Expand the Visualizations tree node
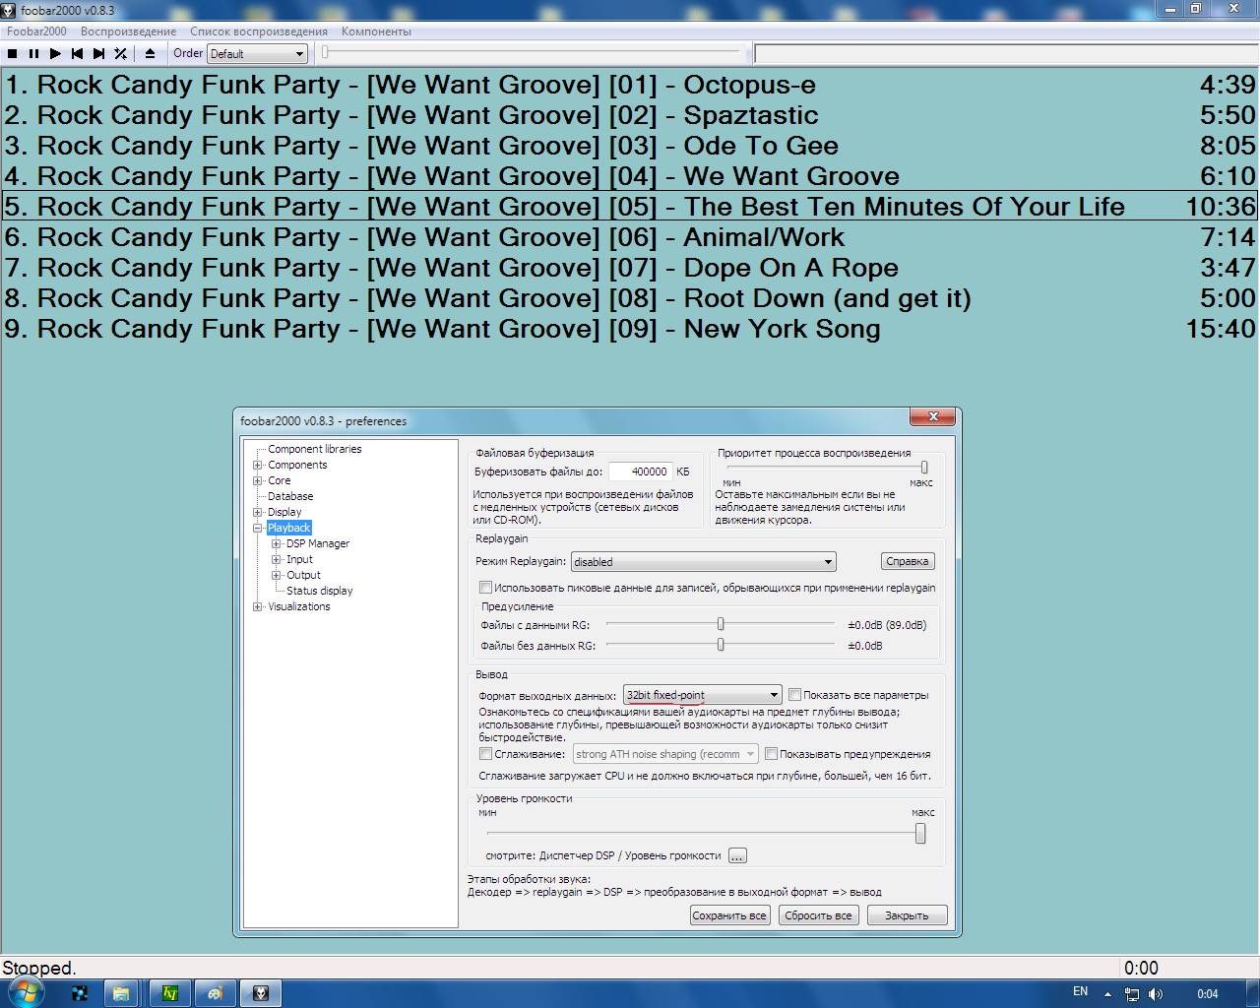 258,606
